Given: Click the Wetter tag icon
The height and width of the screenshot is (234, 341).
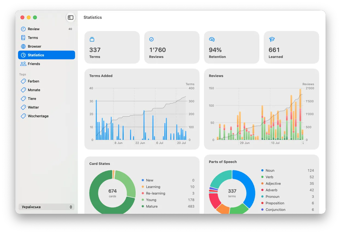Looking at the screenshot, I should click(23, 107).
